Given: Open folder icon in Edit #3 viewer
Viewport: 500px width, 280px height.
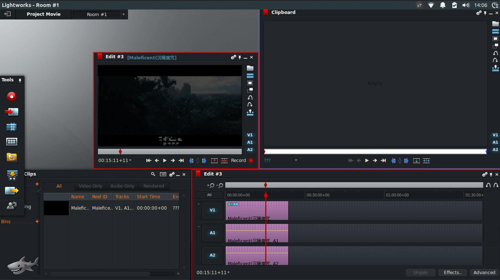Looking at the screenshot, I should coord(250,68).
